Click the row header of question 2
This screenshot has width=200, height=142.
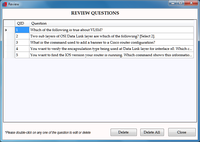click(x=9, y=36)
